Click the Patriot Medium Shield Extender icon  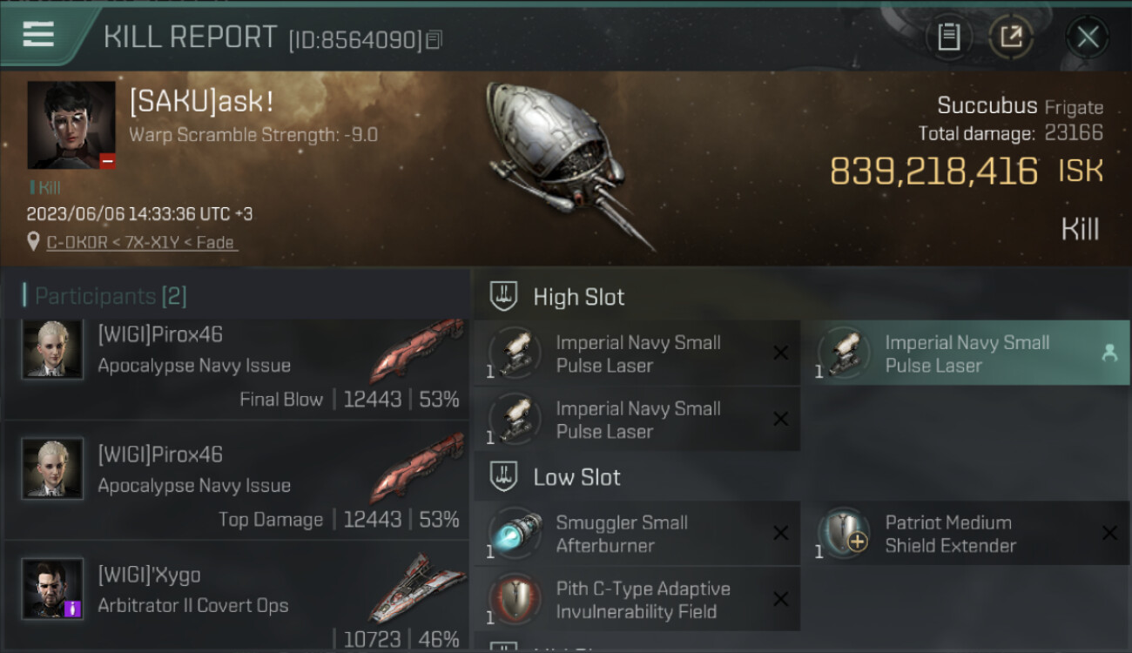pos(843,533)
